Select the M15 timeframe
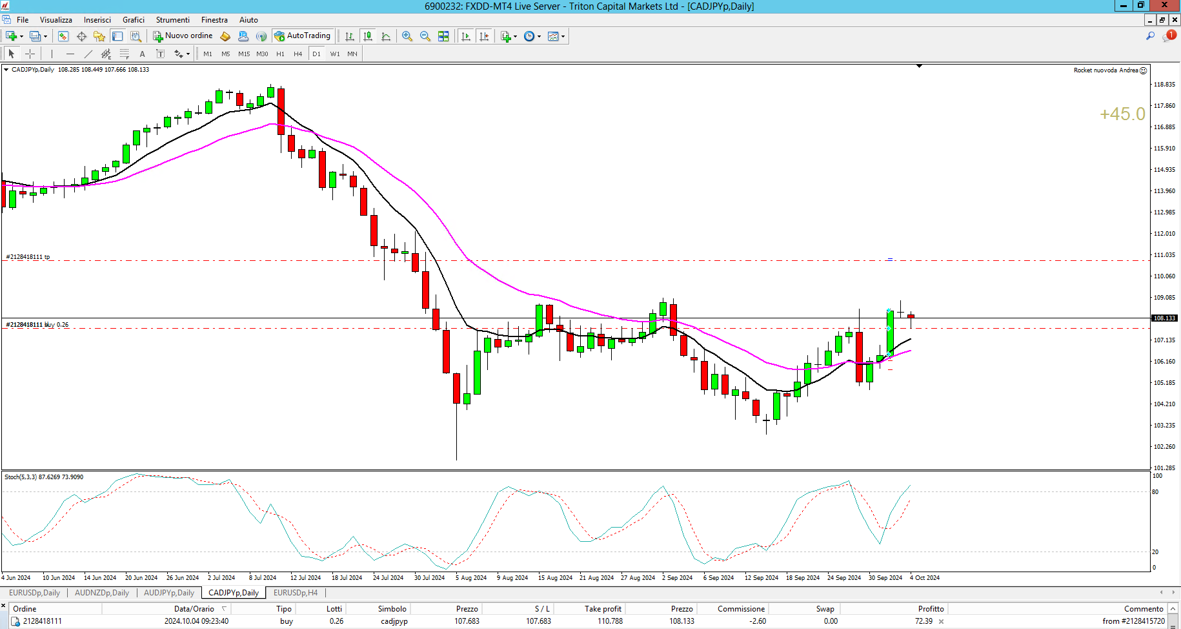This screenshot has height=629, width=1181. (x=244, y=54)
